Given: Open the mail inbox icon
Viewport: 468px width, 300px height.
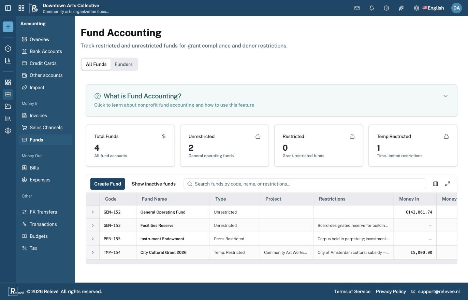Looking at the screenshot, I should point(357,8).
